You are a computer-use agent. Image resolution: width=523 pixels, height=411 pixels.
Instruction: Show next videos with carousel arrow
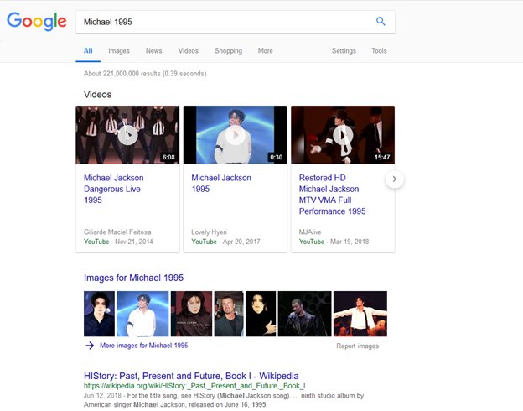click(395, 179)
